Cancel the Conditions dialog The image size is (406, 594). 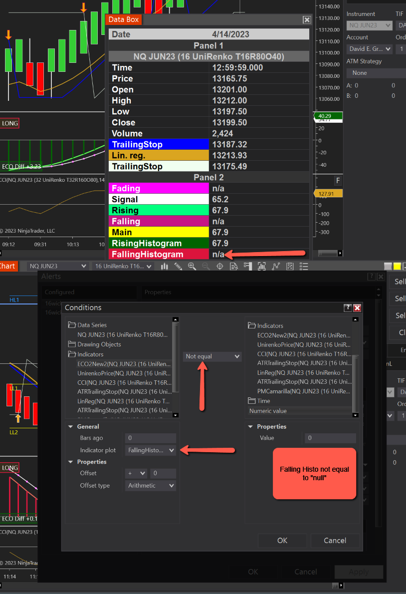335,541
